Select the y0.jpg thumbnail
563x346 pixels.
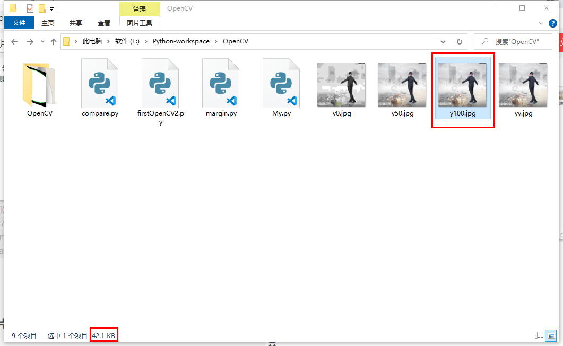pos(342,85)
